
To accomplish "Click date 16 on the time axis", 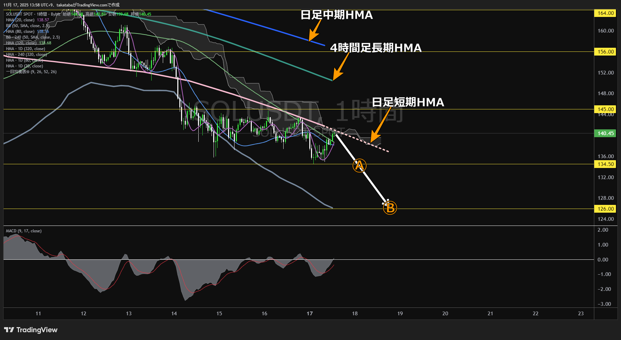I will (265, 314).
